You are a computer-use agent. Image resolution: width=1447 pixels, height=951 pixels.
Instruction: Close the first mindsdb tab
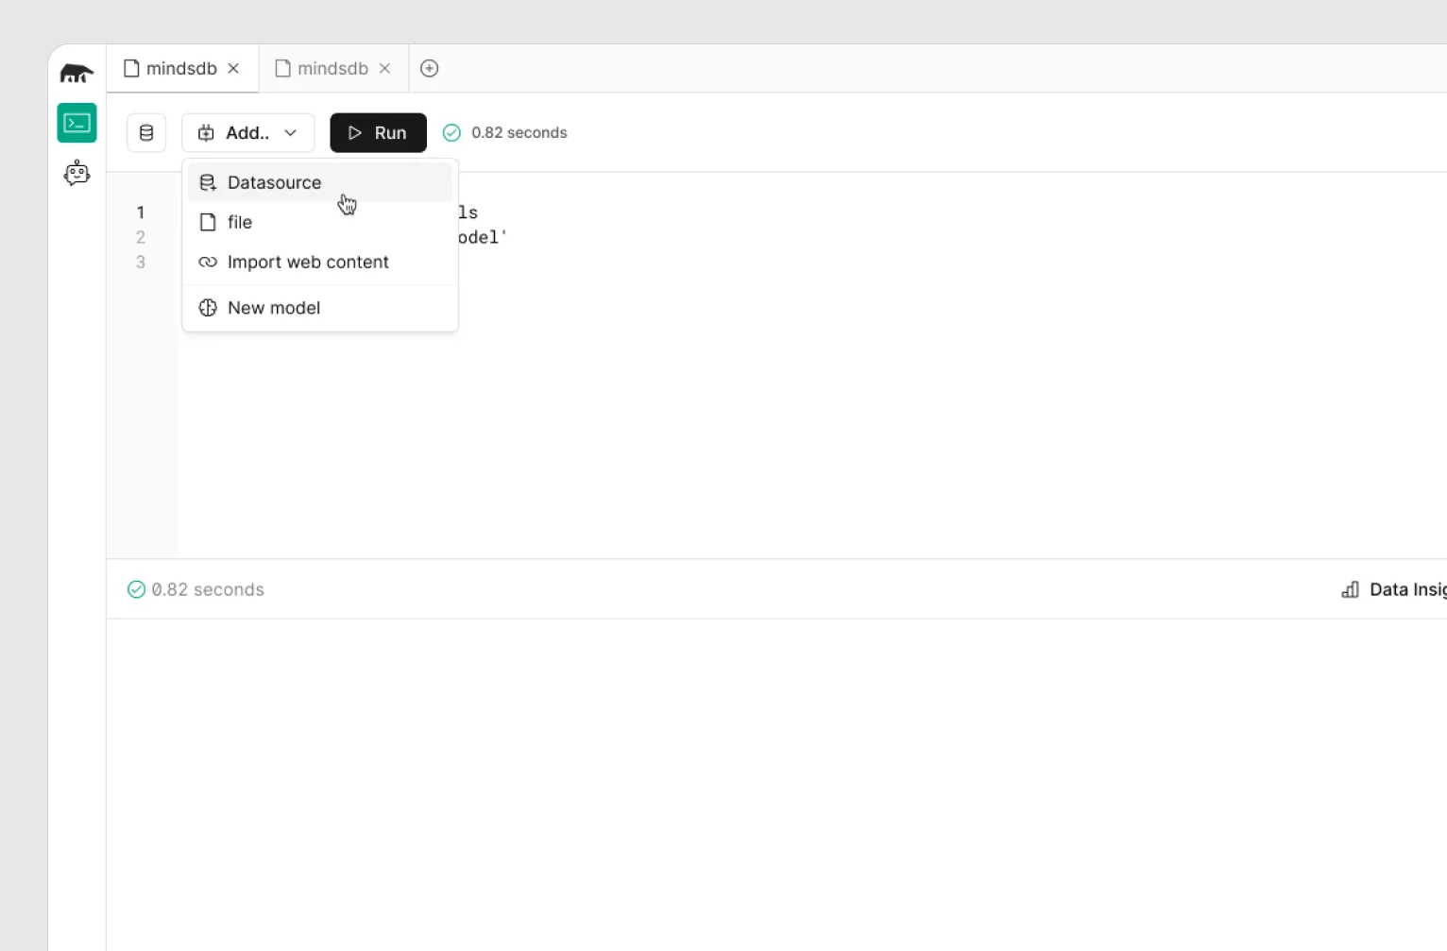tap(233, 68)
